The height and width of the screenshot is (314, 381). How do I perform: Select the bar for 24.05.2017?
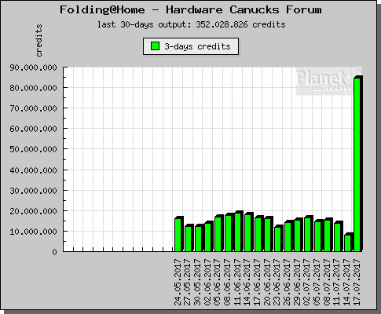[x=179, y=234]
